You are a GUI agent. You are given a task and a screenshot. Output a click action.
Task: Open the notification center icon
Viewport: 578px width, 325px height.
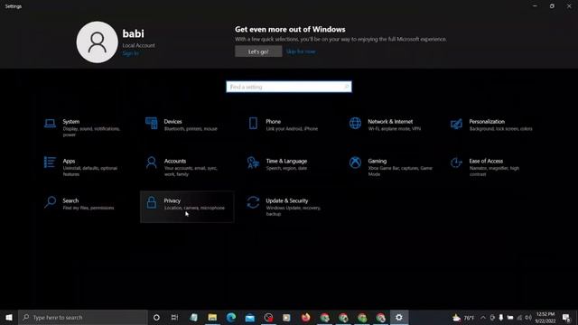click(x=566, y=317)
